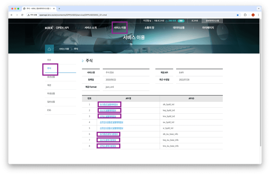Click the 연장 session extend button
The width and height of the screenshot is (270, 175).
click(x=181, y=21)
